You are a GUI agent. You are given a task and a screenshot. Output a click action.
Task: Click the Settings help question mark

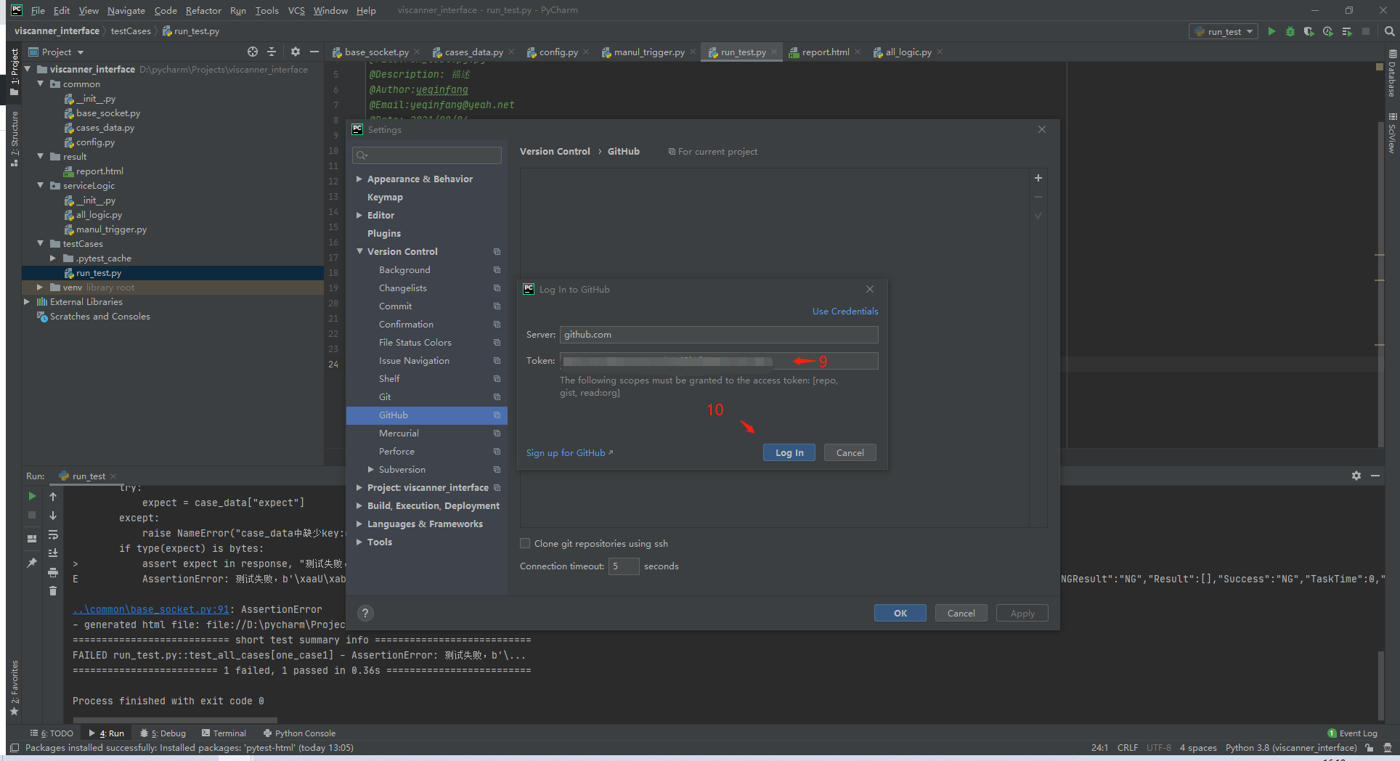(366, 613)
